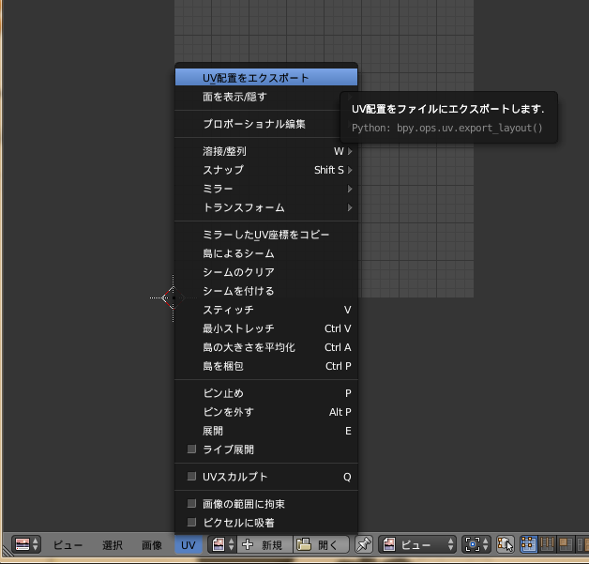Enable ライブ展開 checkbox
This screenshot has height=564, width=589.
(x=191, y=449)
